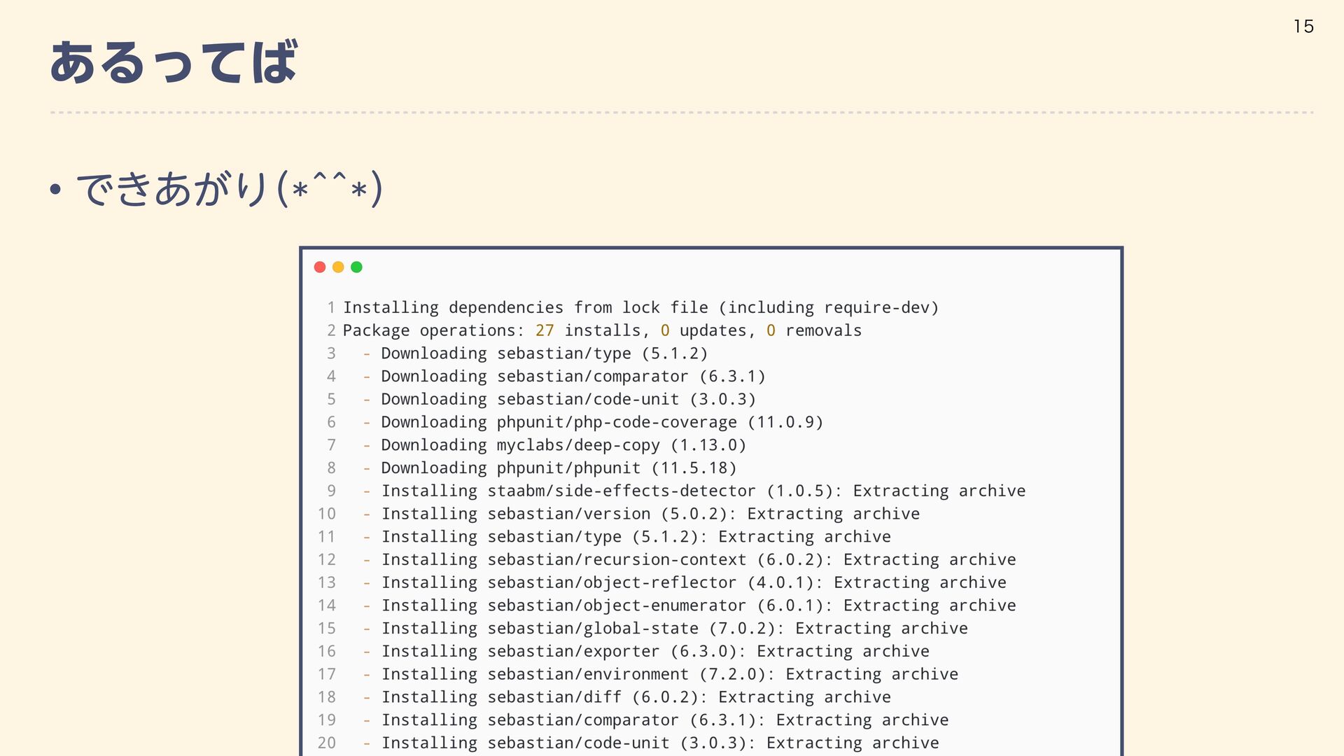Viewport: 1344px width, 756px height.
Task: Click the Downloading myclabs/deep-copy (1.13.0) line
Action: pos(563,445)
